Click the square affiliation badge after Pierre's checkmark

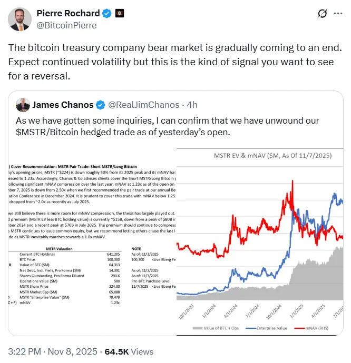120,13
